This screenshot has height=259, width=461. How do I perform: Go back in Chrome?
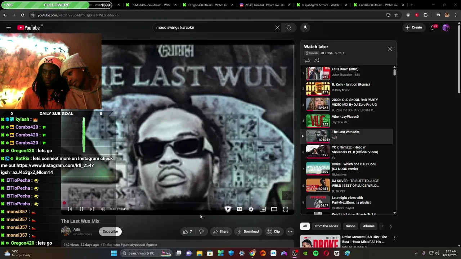click(x=5, y=15)
